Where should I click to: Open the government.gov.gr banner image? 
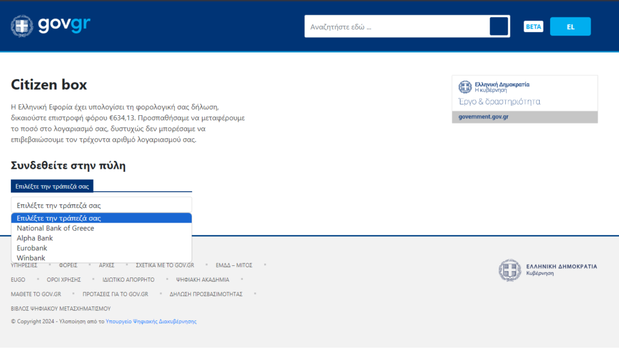point(525,99)
